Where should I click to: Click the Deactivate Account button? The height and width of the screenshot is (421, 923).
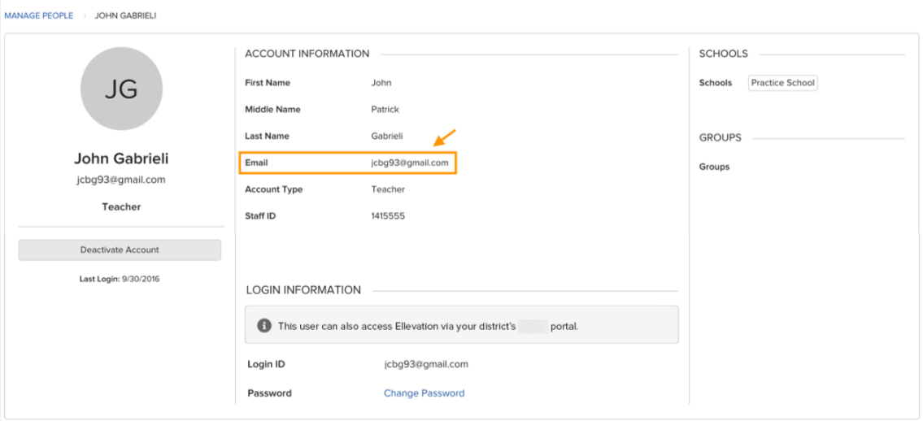(x=120, y=250)
